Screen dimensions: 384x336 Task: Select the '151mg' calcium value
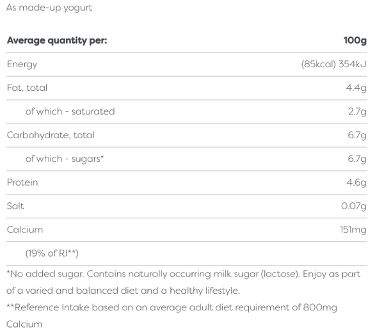pos(352,230)
